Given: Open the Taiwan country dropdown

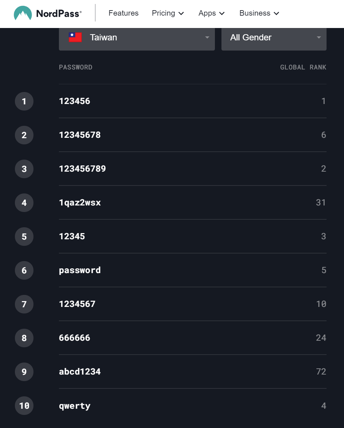Looking at the screenshot, I should pos(137,37).
